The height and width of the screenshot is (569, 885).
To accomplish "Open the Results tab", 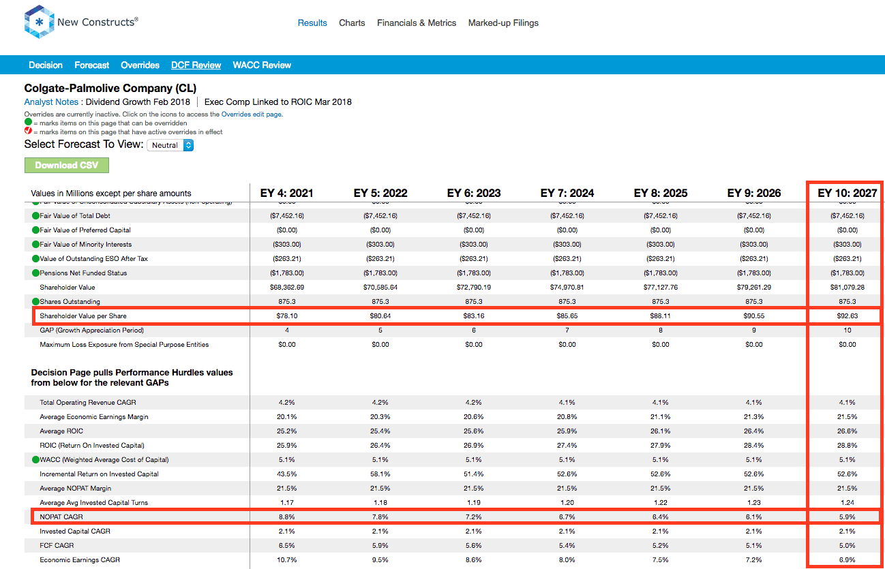I will click(312, 22).
